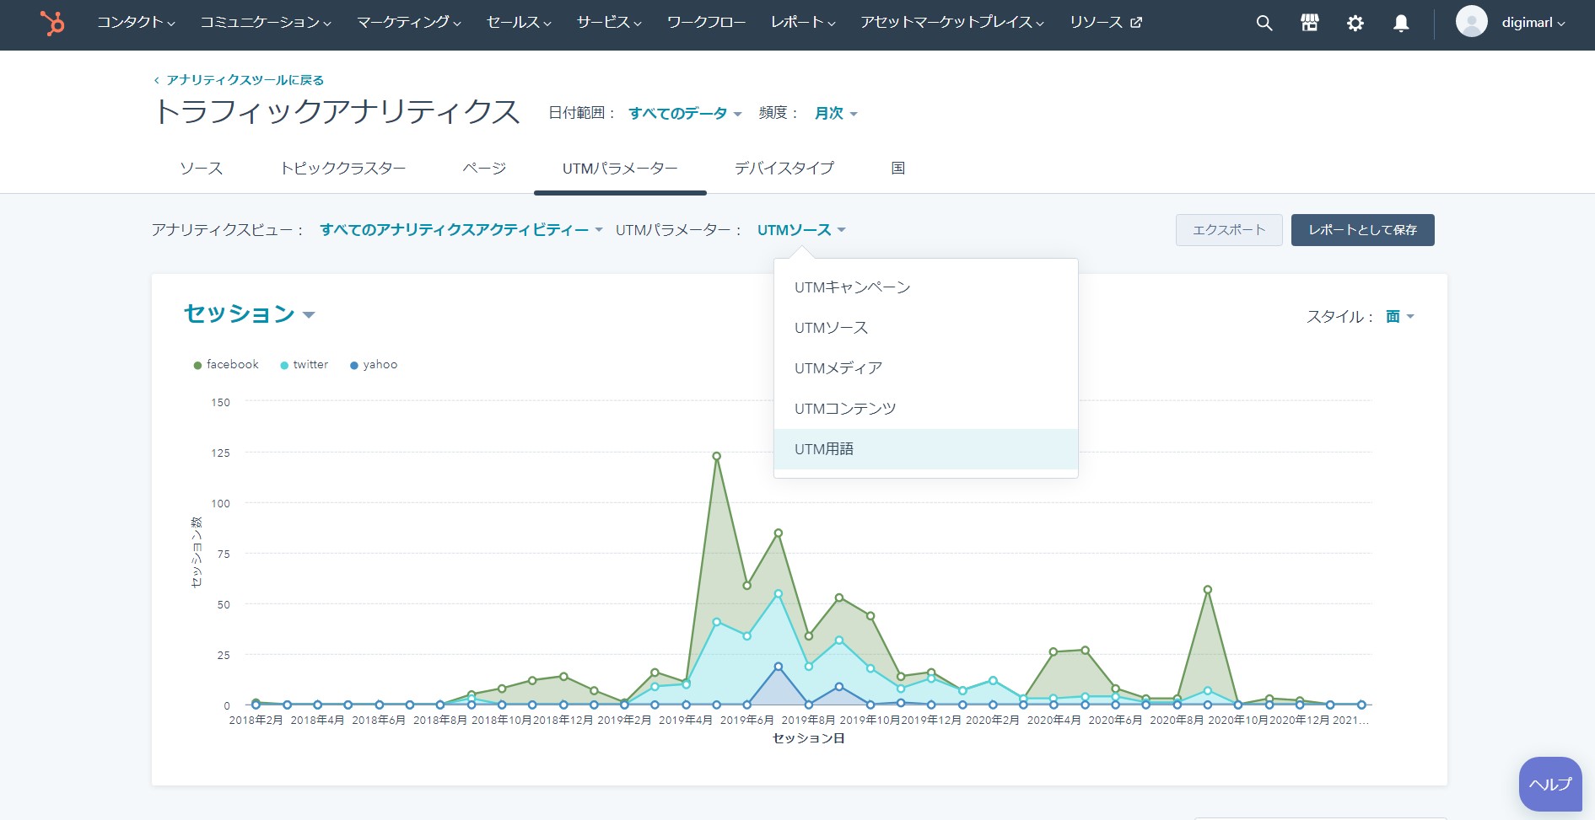
Task: Toggle the yahoo legend series
Action: coord(374,365)
